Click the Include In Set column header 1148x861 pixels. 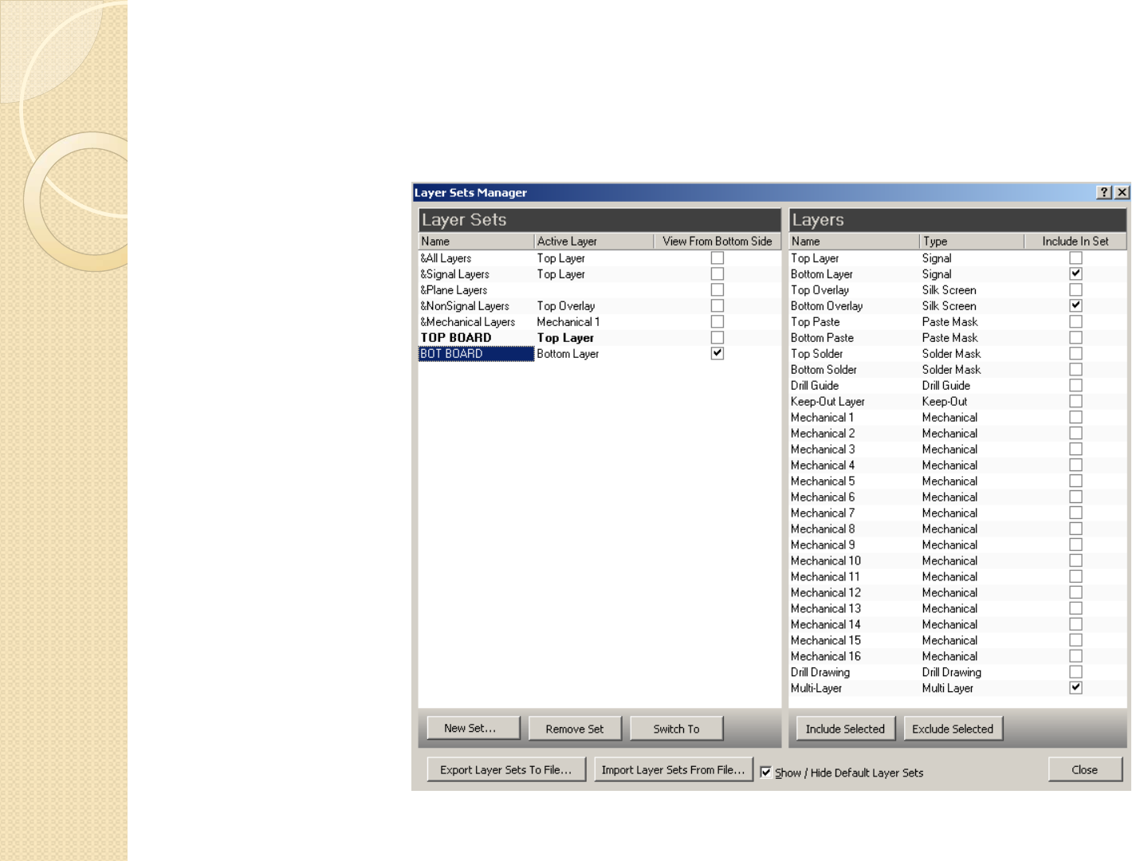pos(1075,242)
